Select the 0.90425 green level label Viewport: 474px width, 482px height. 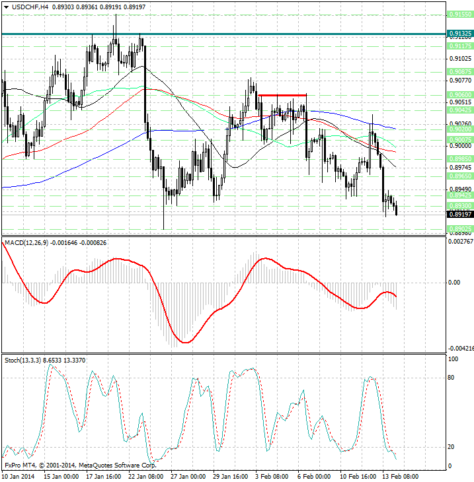point(460,110)
